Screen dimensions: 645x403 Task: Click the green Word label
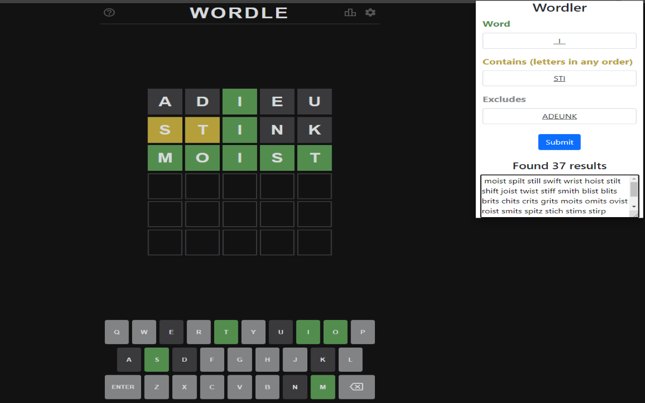click(496, 24)
